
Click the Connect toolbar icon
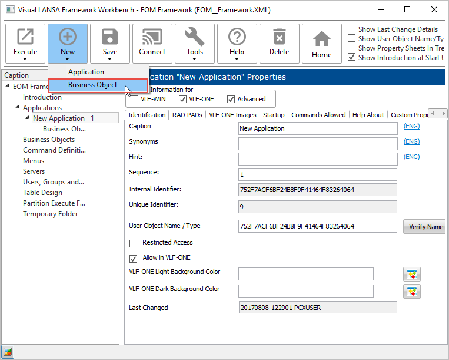pos(152,38)
